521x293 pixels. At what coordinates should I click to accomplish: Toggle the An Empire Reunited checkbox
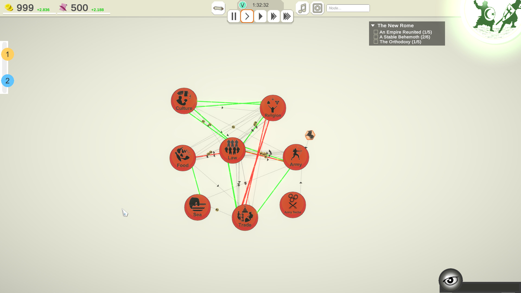click(x=376, y=32)
